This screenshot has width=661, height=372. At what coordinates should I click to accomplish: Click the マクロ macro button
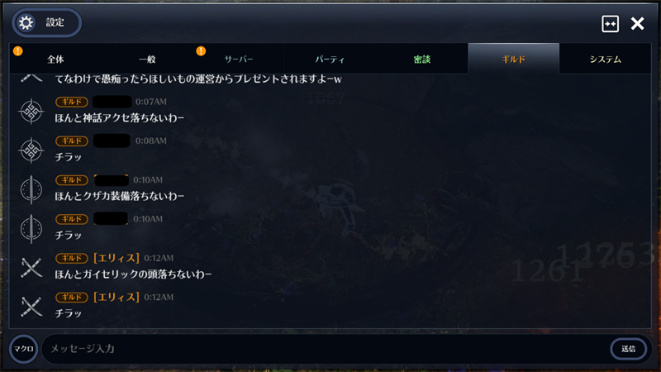24,349
